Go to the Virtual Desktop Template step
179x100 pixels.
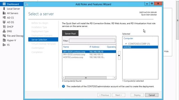[44, 44]
